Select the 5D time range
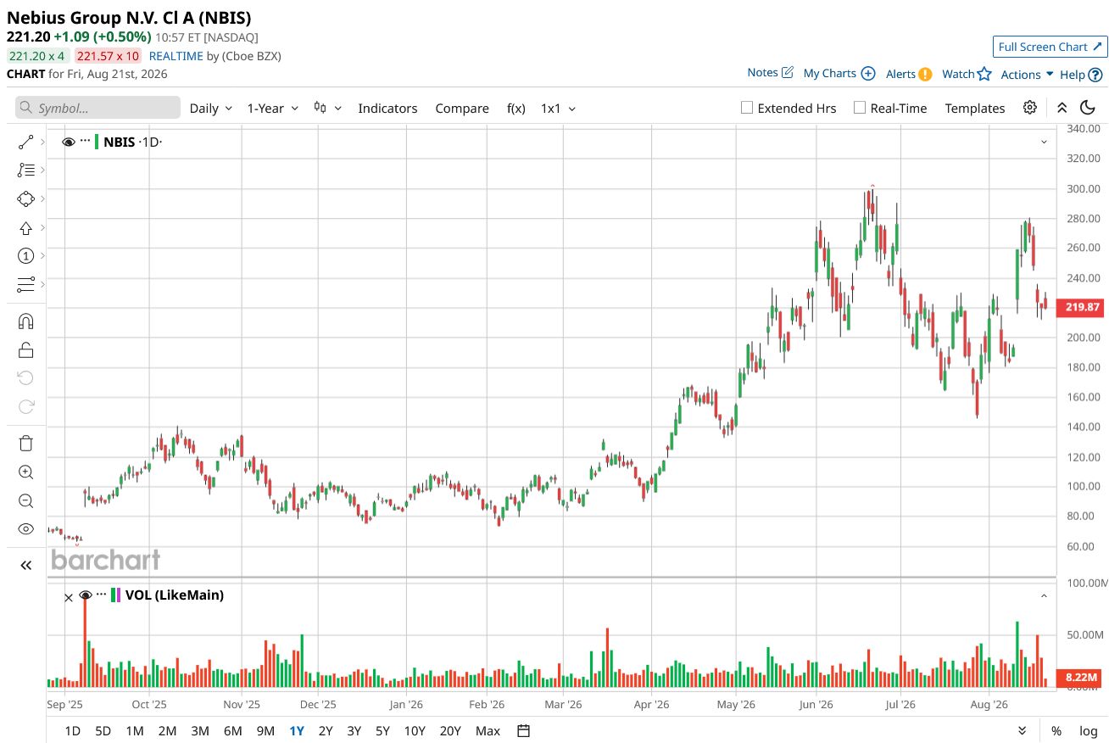Viewport: 1109px width, 743px height. 103,731
